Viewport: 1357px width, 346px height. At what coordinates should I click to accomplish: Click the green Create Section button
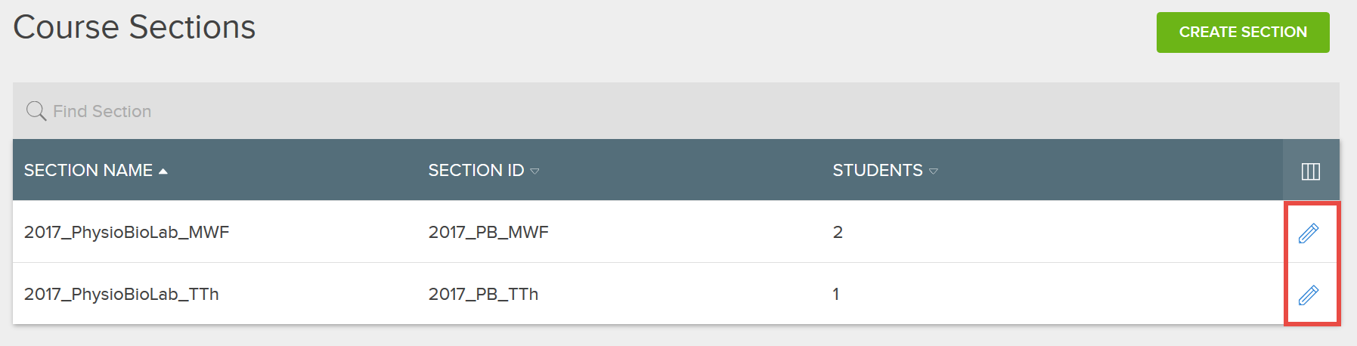point(1243,32)
